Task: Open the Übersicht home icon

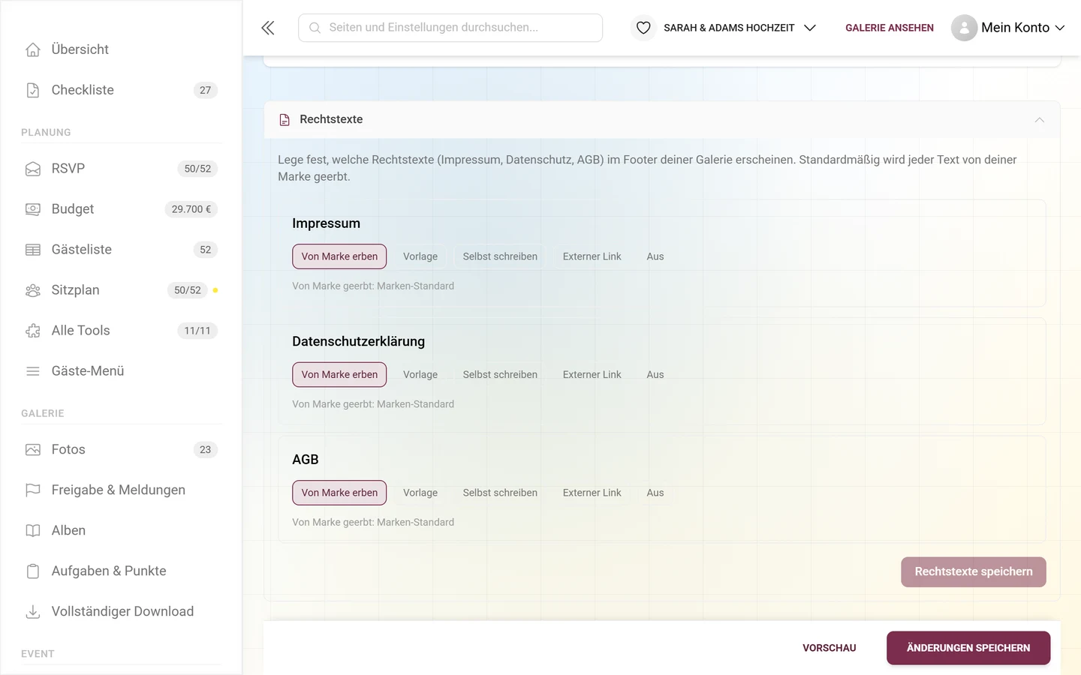Action: [x=33, y=49]
